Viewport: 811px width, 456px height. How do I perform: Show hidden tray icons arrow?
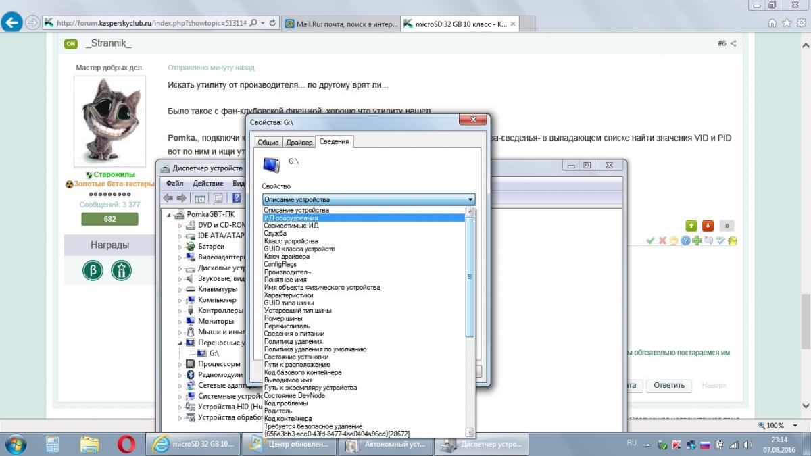point(649,445)
